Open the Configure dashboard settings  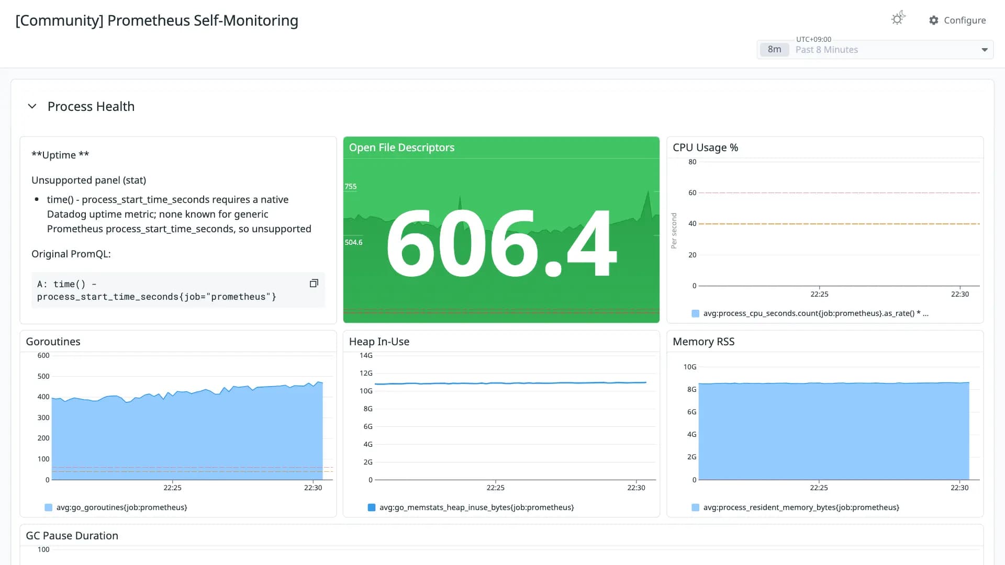pyautogui.click(x=957, y=20)
